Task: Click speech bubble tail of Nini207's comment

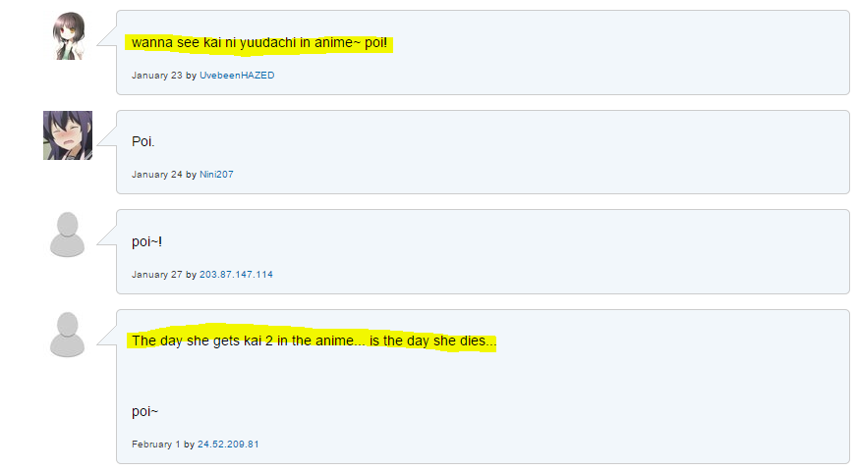Action: click(107, 135)
